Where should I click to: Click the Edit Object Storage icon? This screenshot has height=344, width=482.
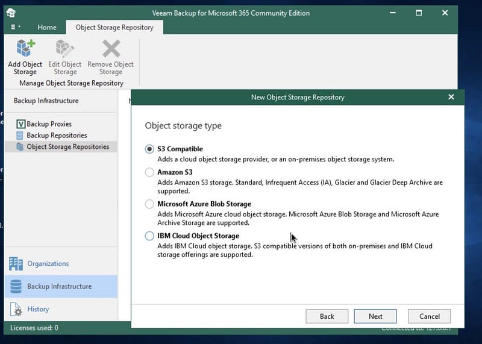pyautogui.click(x=65, y=48)
